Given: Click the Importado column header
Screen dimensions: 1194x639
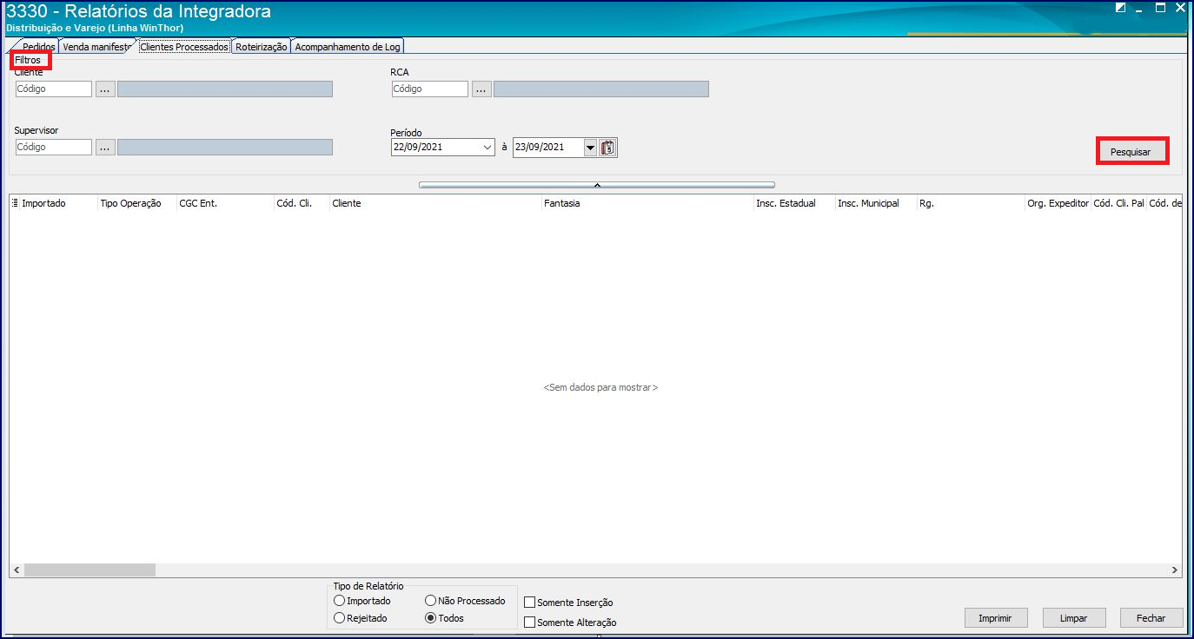Looking at the screenshot, I should 58,203.
